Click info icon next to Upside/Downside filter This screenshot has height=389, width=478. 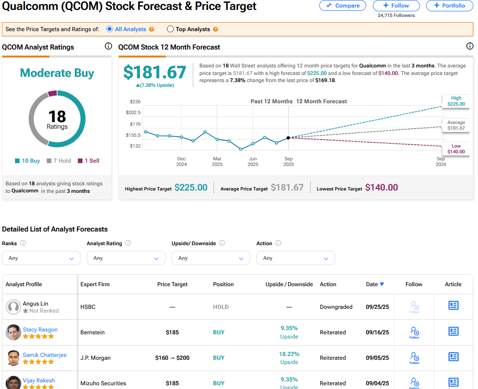pos(222,243)
